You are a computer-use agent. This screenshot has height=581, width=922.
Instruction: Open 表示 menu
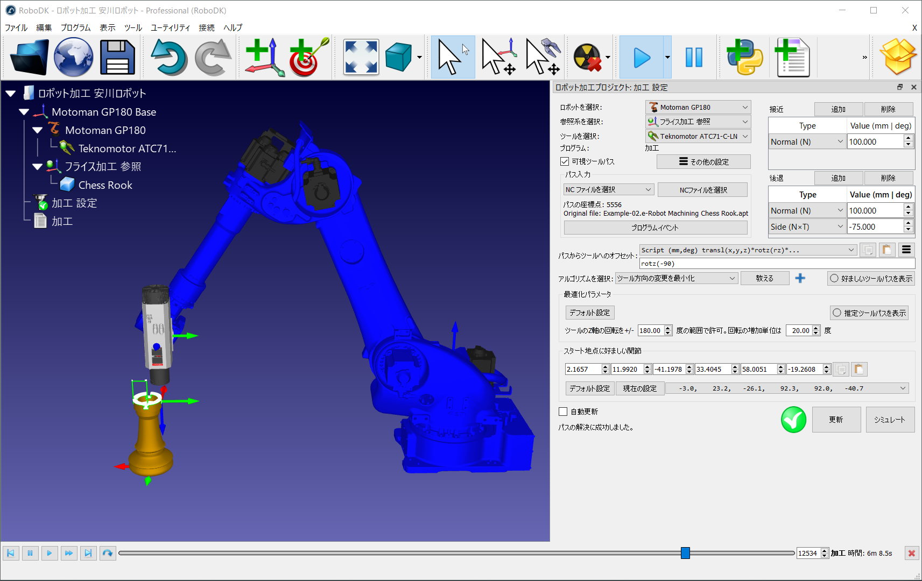click(108, 27)
